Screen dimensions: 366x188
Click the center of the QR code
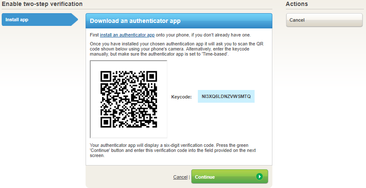click(129, 99)
